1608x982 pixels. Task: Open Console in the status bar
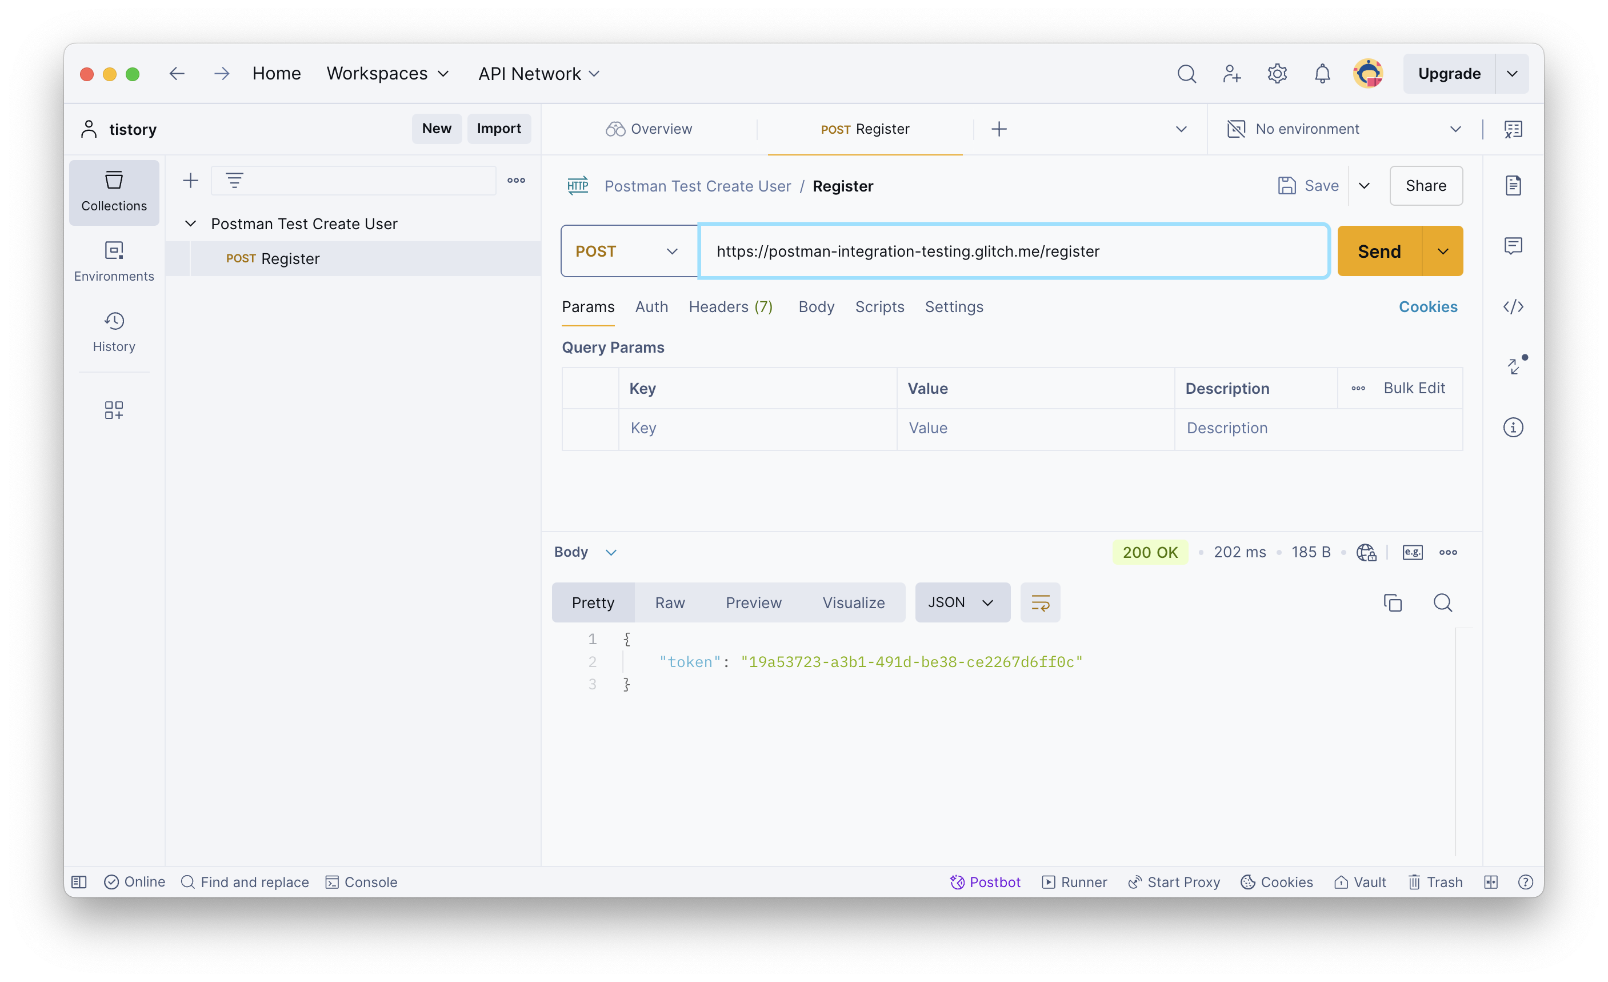pos(362,882)
